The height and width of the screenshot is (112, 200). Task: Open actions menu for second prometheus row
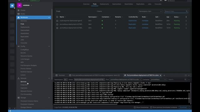click(186, 28)
